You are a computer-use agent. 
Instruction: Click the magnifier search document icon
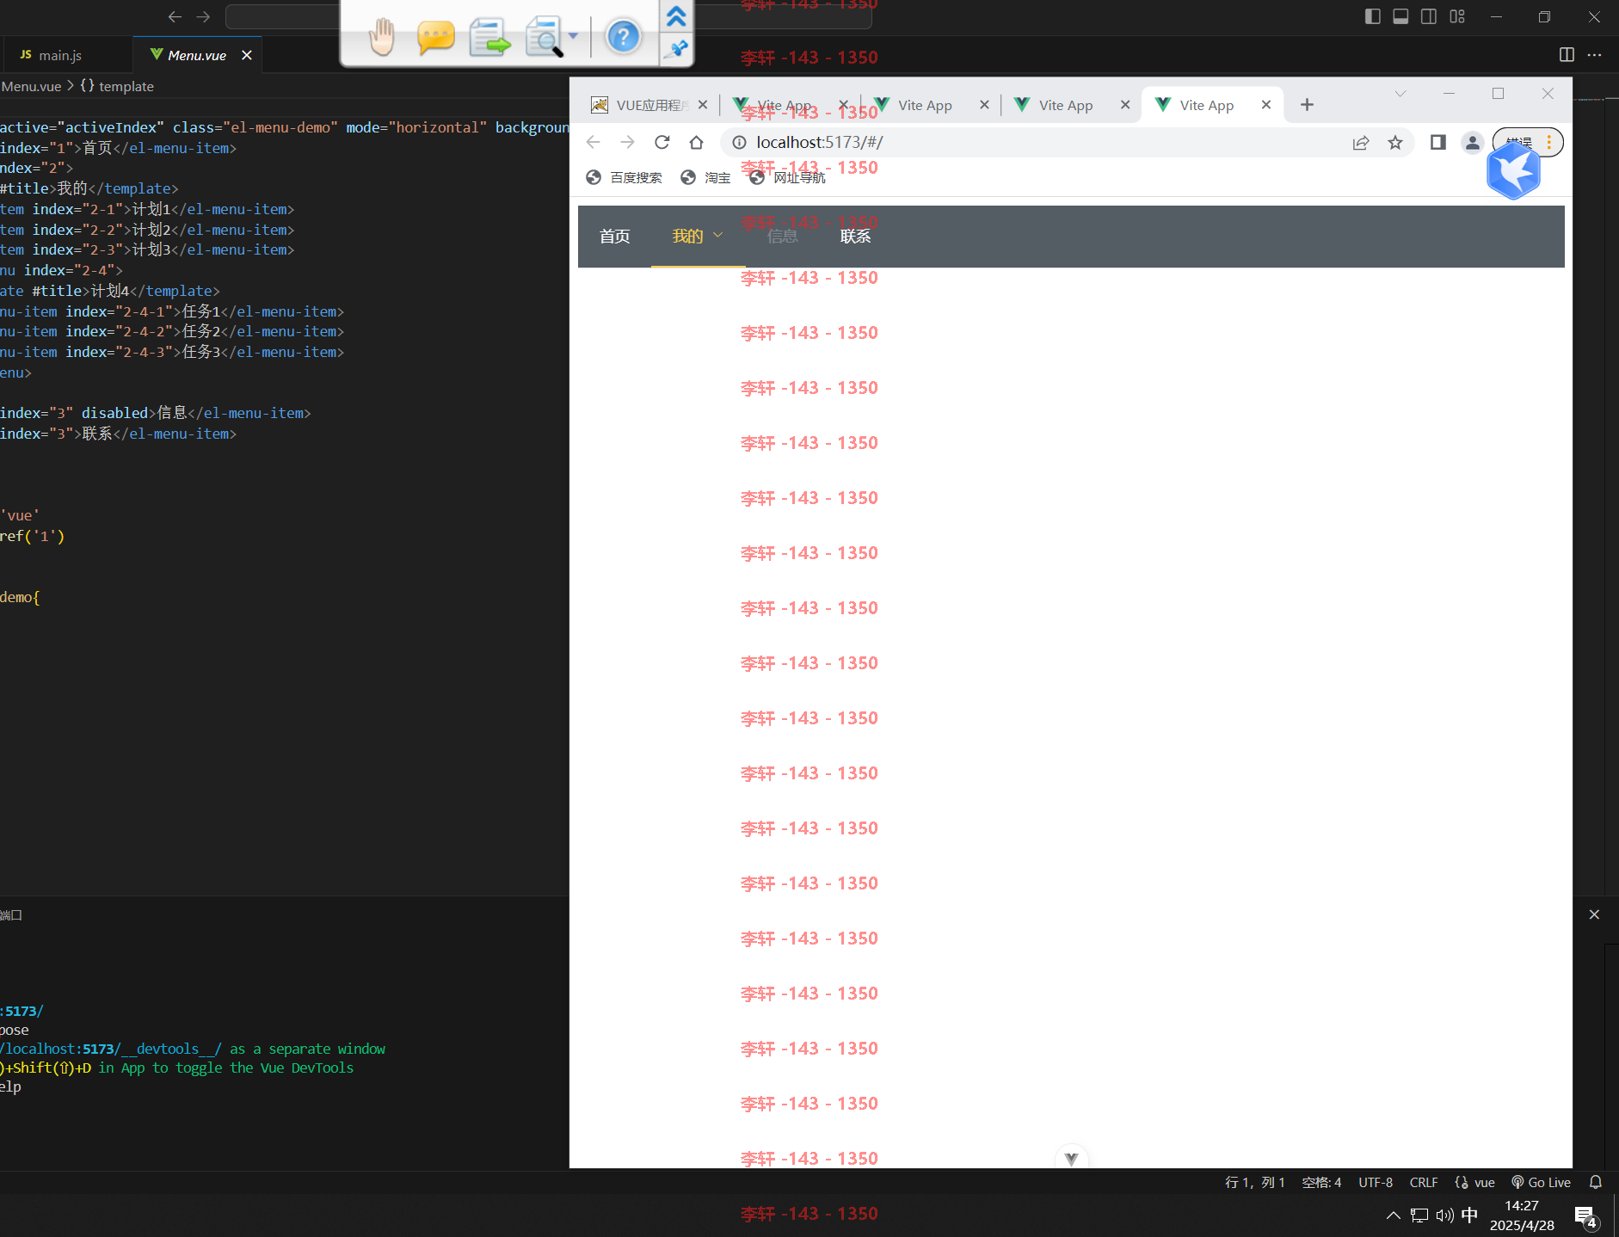tap(544, 37)
